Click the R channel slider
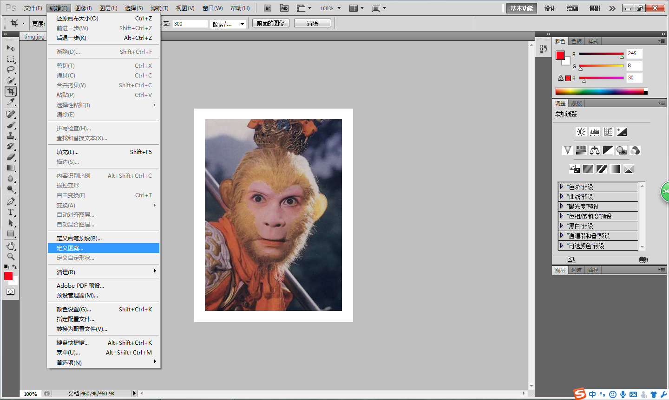This screenshot has width=669, height=400. [x=601, y=55]
